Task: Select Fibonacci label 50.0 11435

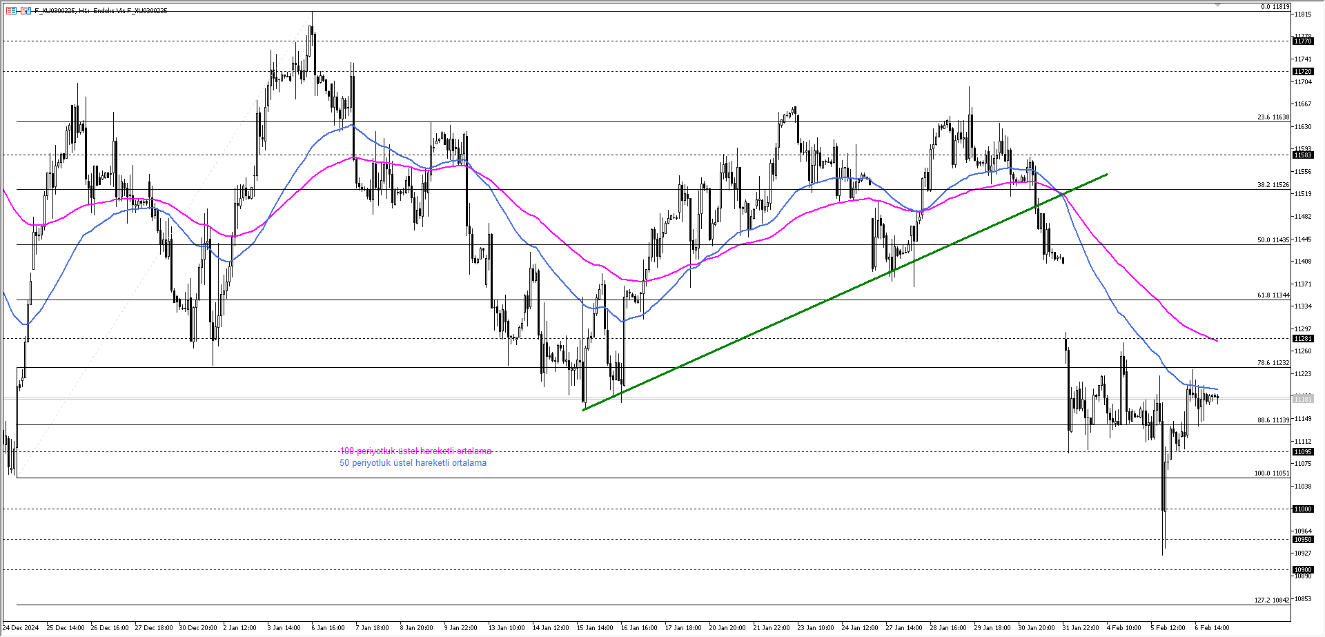Action: 1273,240
